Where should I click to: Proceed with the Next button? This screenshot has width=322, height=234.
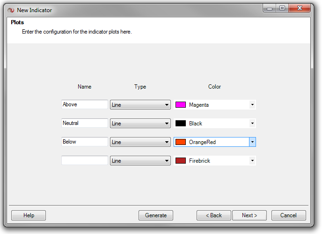click(249, 215)
